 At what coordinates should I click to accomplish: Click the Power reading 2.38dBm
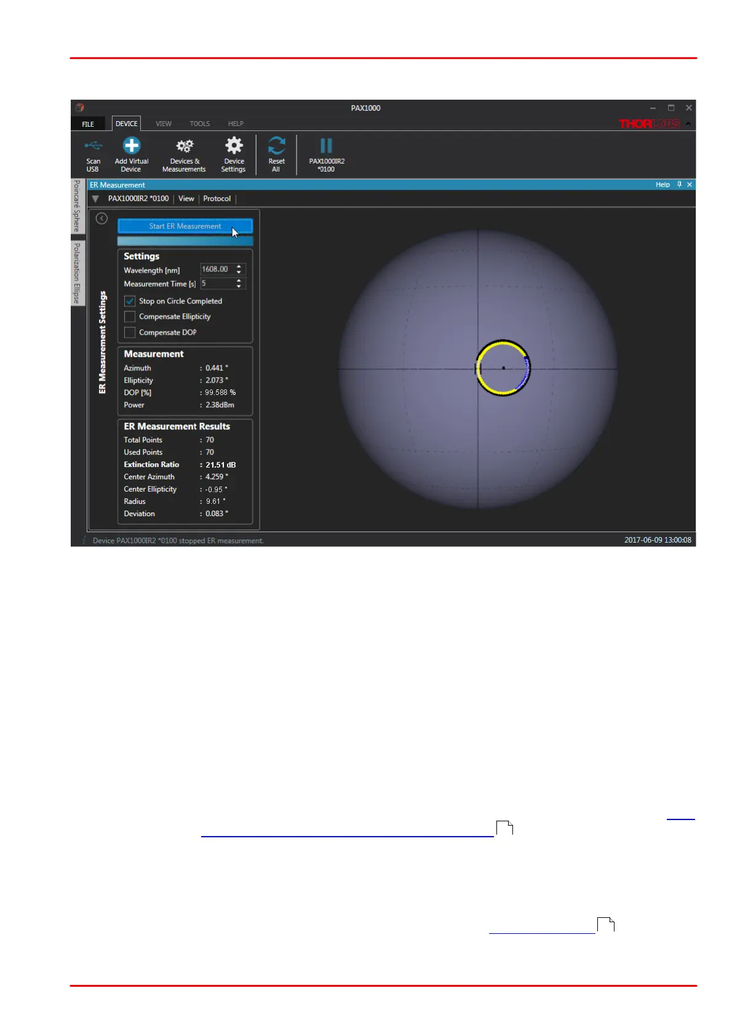(x=220, y=405)
